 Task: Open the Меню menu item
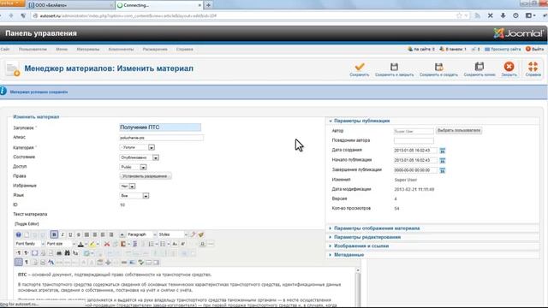62,50
